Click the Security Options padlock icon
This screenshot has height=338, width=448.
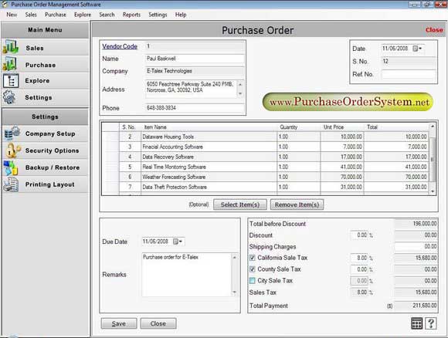(x=12, y=150)
